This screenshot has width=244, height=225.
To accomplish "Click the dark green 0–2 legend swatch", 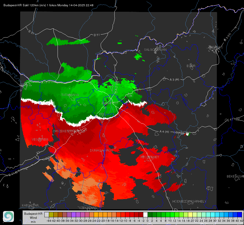I will point(150,214).
